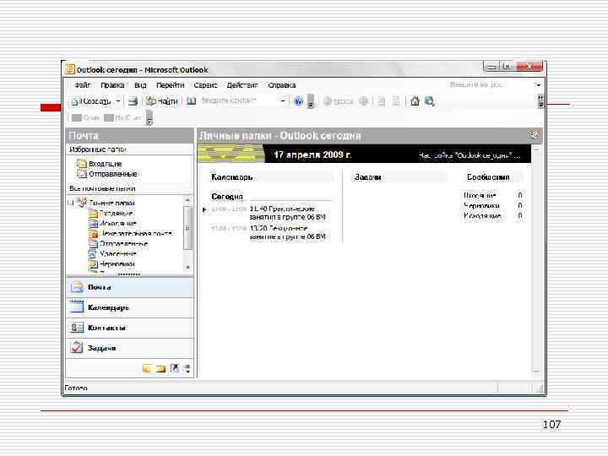
Task: Expand the help question dropdown arrow
Action: click(x=538, y=84)
